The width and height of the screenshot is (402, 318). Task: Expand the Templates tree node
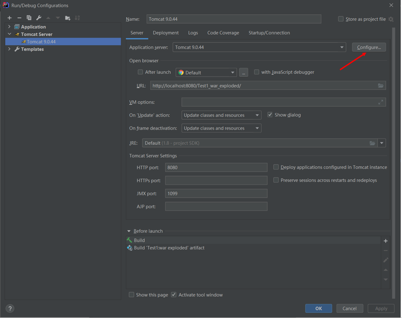[x=10, y=49]
